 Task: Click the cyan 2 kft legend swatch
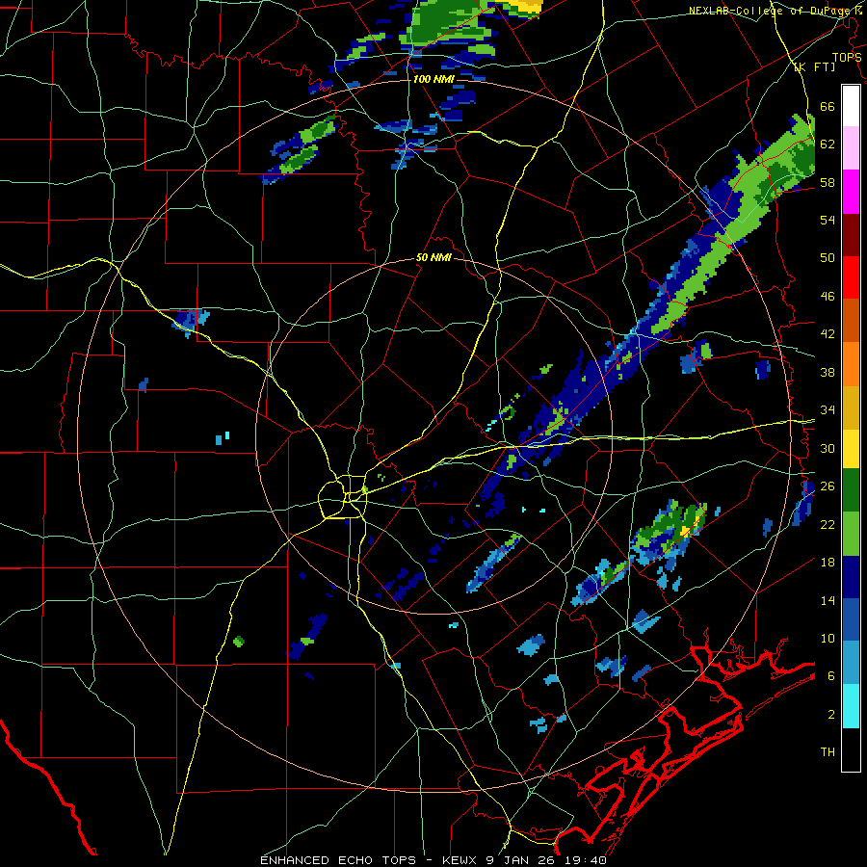click(x=851, y=706)
